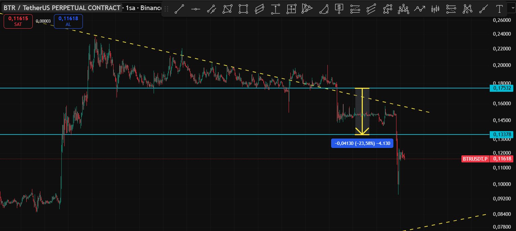Click the blue AL buy button

click(x=68, y=22)
